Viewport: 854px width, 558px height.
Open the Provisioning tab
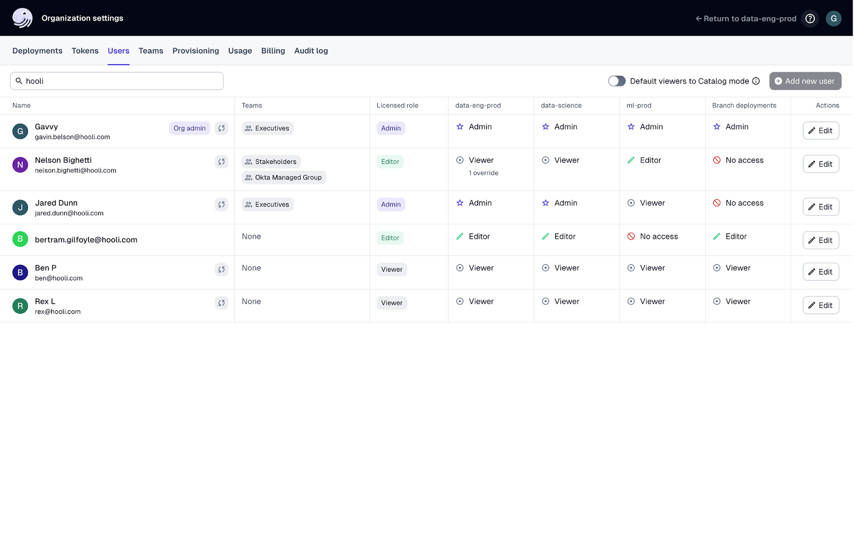(x=196, y=51)
